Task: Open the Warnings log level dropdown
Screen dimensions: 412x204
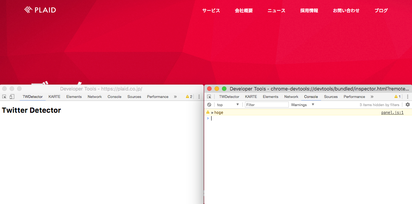Action: click(303, 105)
